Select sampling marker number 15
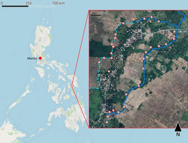The image size is (188, 143). 112,58
